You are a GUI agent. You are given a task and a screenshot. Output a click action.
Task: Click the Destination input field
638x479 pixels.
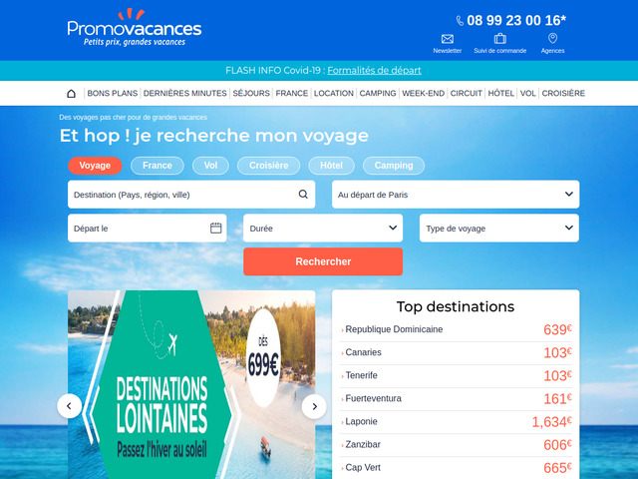[191, 195]
